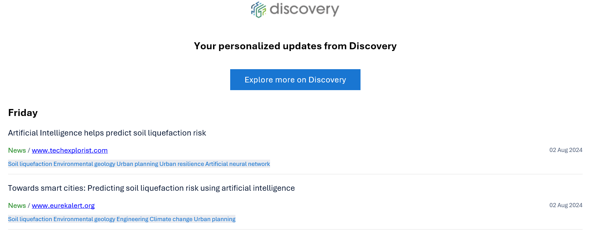Select Soil liquefaction tag in second article
Image resolution: width=590 pixels, height=240 pixels.
tap(30, 219)
